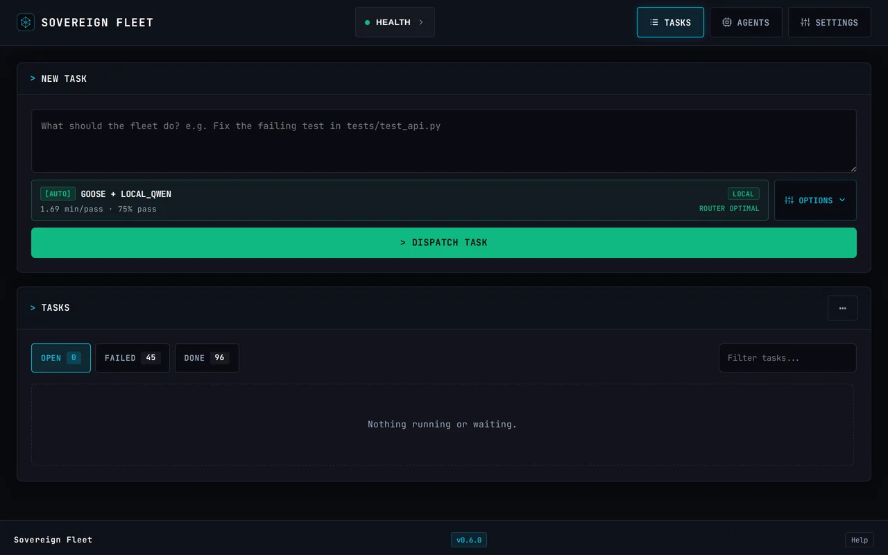
Task: Click the Settings sliders icon
Action: coord(805,22)
